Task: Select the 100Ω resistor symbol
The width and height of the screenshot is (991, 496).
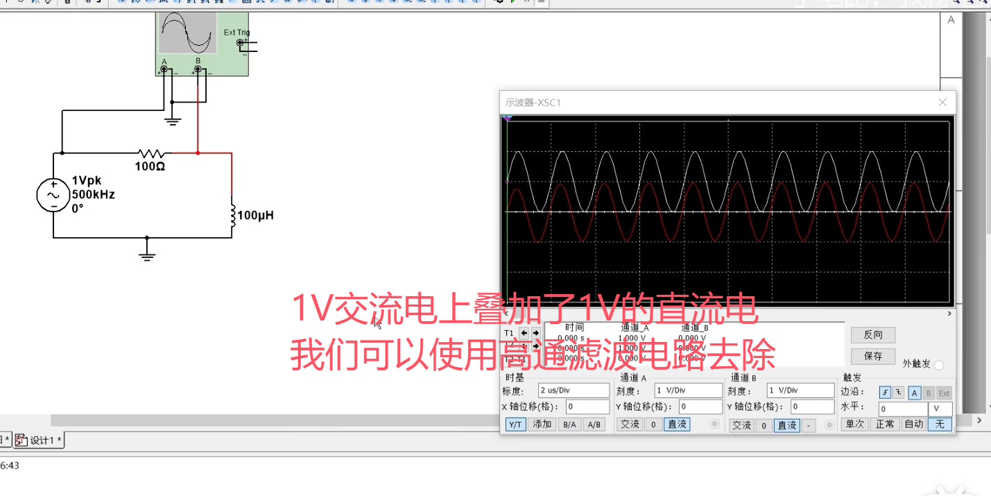Action: [x=150, y=153]
